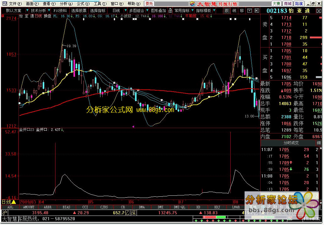The image size is (324, 225).
Task: Expand the dropdown arrow next to 日线
Action: click(x=125, y=10)
